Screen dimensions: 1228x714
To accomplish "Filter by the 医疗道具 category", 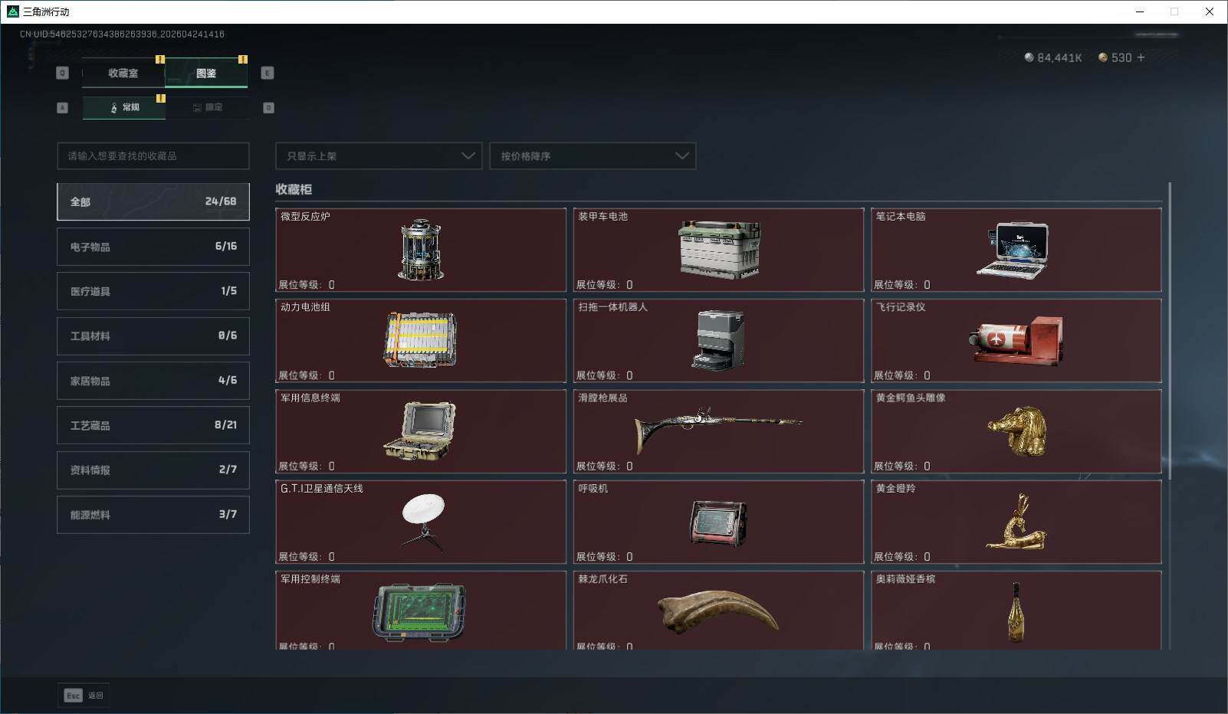I will point(153,291).
